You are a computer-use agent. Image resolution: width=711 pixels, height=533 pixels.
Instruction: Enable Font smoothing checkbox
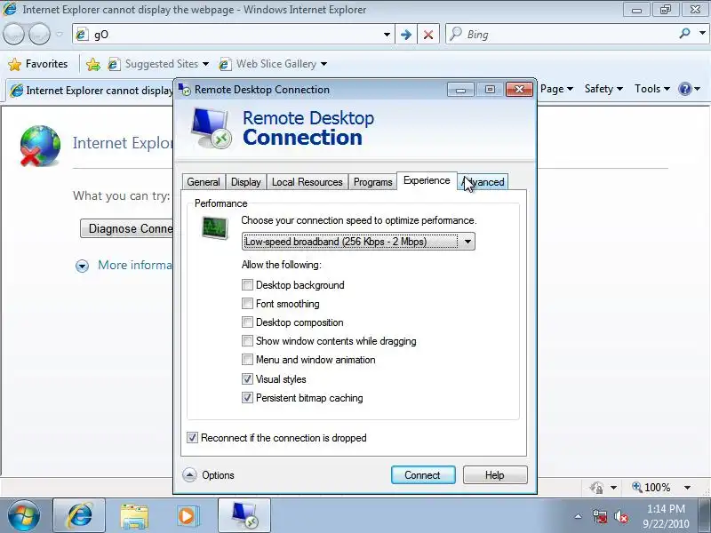[247, 304]
